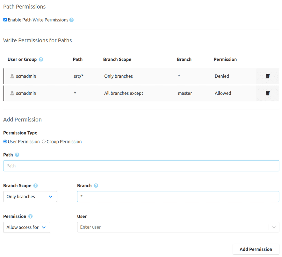Click help icon next to Branch Scope label
The image size is (282, 257).
point(35,186)
